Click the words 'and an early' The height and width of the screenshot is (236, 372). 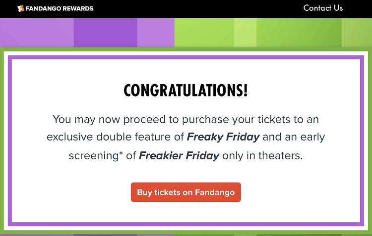pos(294,137)
